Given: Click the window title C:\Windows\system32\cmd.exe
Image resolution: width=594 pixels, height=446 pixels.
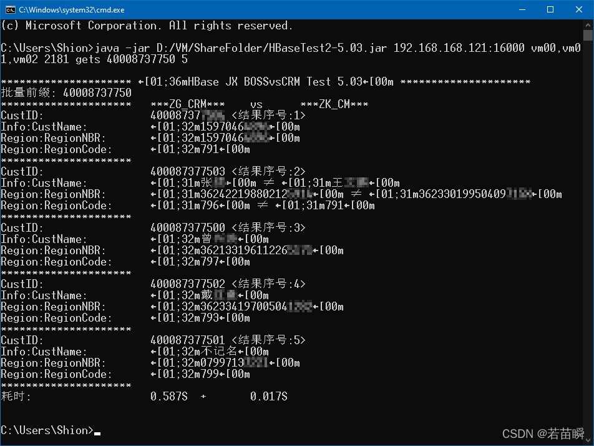Looking at the screenshot, I should tap(72, 10).
